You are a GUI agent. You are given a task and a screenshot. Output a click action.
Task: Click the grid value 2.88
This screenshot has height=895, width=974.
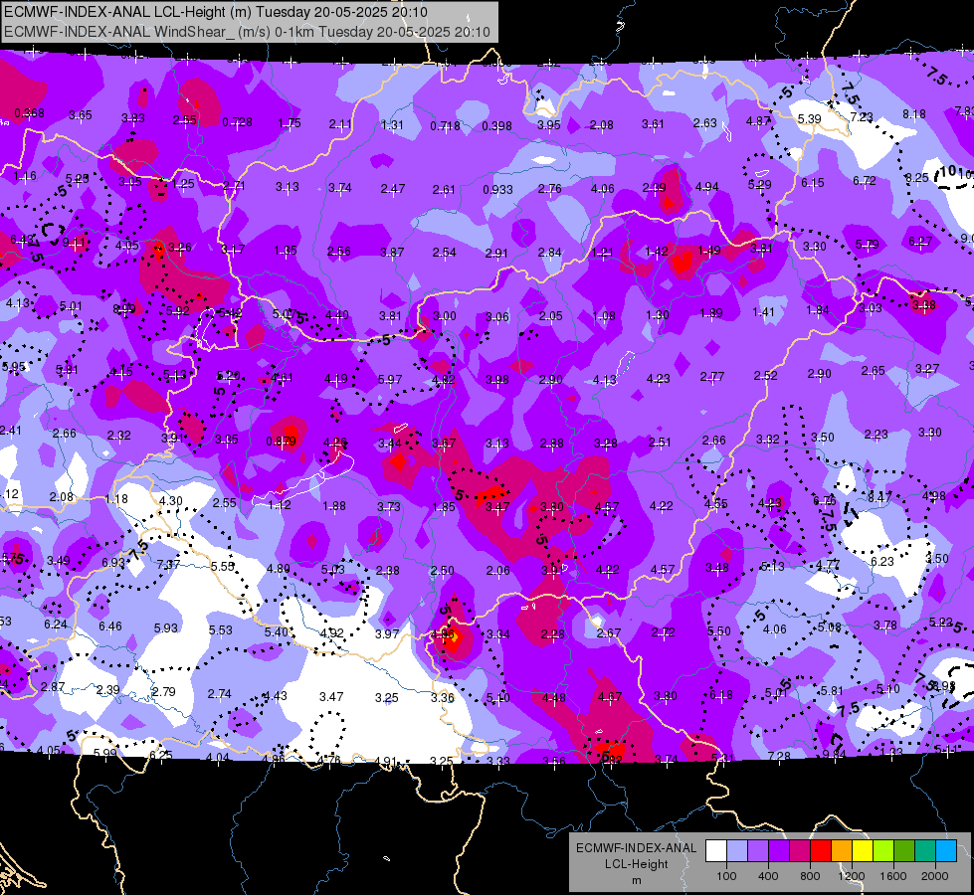[x=551, y=443]
